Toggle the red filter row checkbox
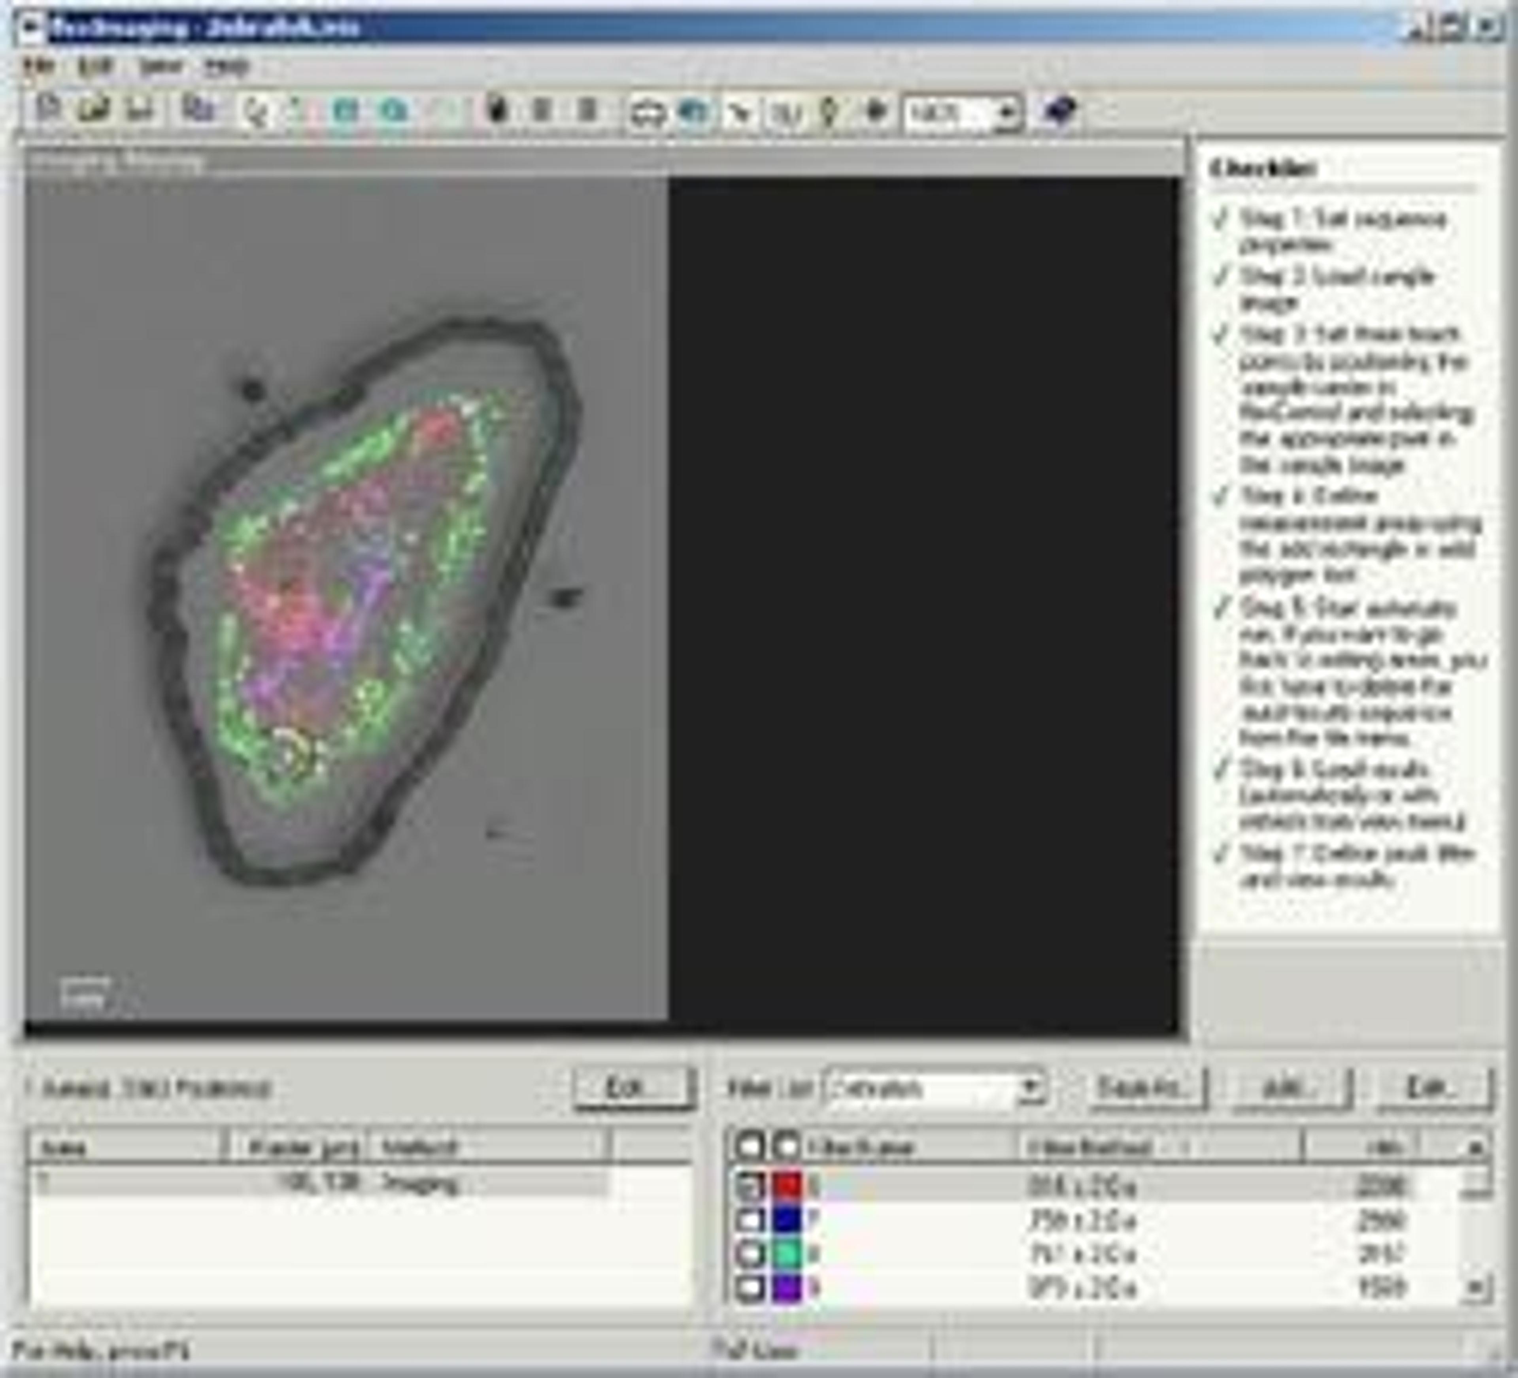 click(x=750, y=1186)
